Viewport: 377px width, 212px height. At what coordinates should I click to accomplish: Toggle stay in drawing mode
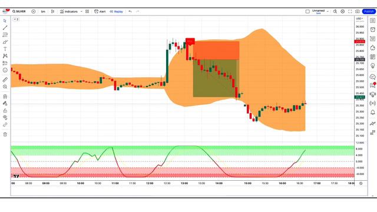5,104
